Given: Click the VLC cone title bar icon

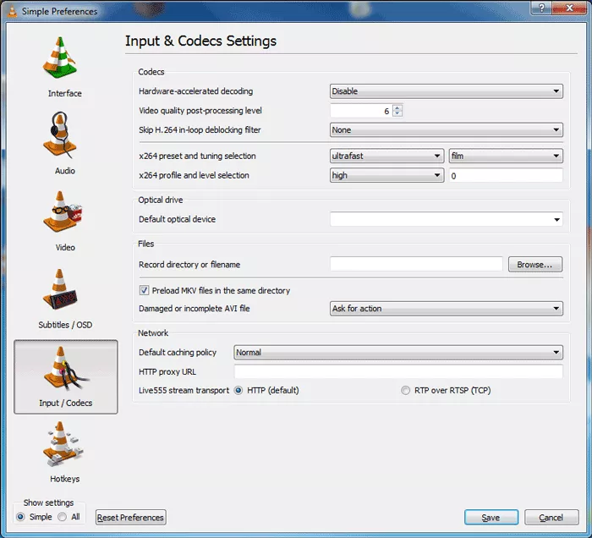Looking at the screenshot, I should 12,11.
